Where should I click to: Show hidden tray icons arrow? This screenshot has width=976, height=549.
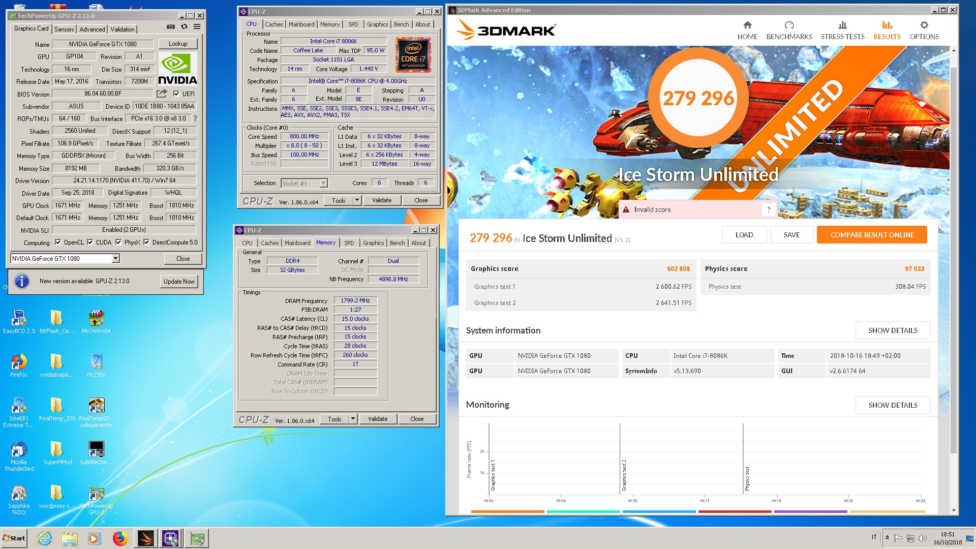pyautogui.click(x=887, y=538)
